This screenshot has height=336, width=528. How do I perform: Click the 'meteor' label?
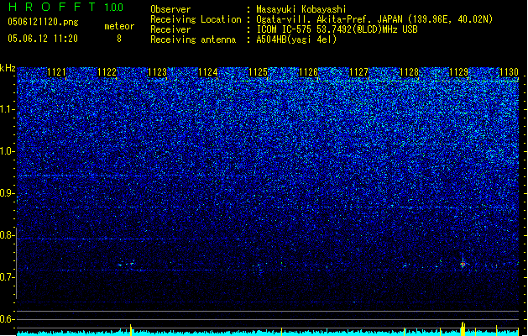pos(119,26)
